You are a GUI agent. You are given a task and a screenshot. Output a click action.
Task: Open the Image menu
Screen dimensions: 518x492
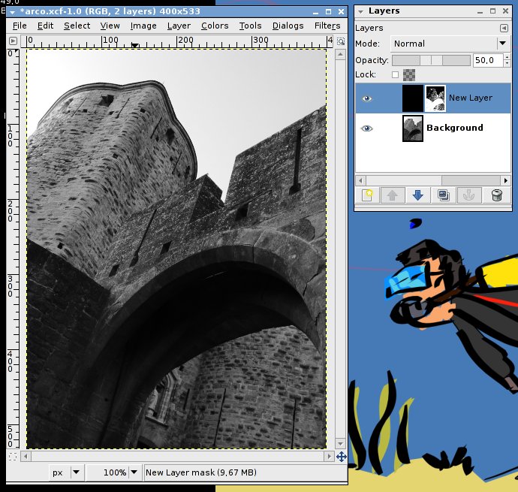coord(143,26)
